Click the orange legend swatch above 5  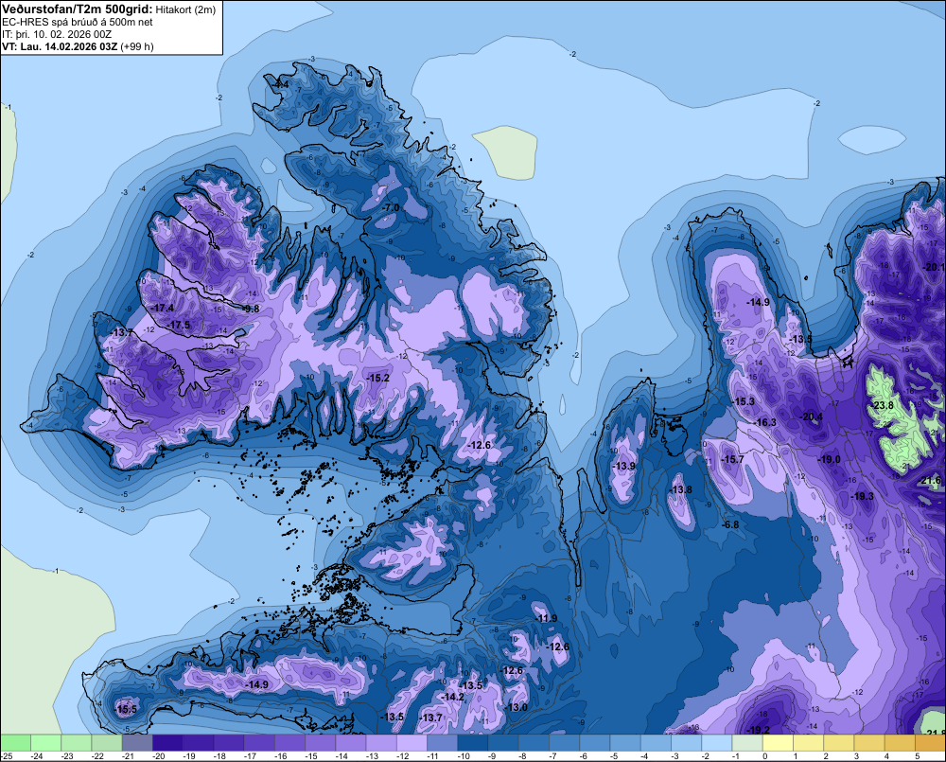point(930,743)
